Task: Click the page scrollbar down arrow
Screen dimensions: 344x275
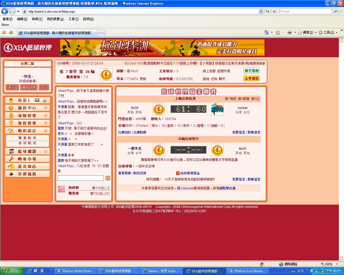Action: click(x=341, y=258)
